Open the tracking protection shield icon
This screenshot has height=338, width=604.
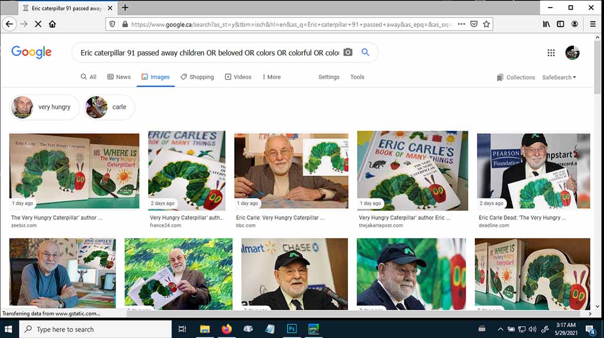point(112,24)
